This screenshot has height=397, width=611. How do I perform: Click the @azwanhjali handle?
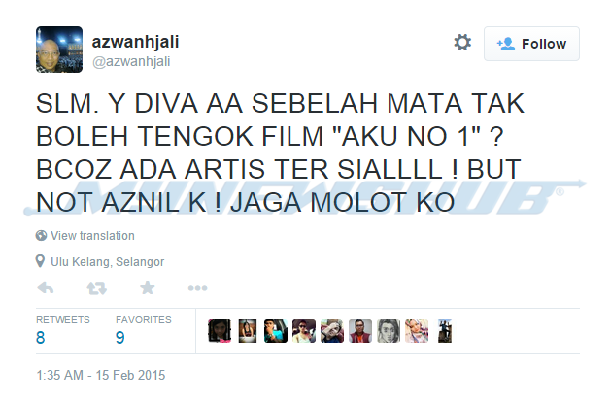pyautogui.click(x=131, y=61)
